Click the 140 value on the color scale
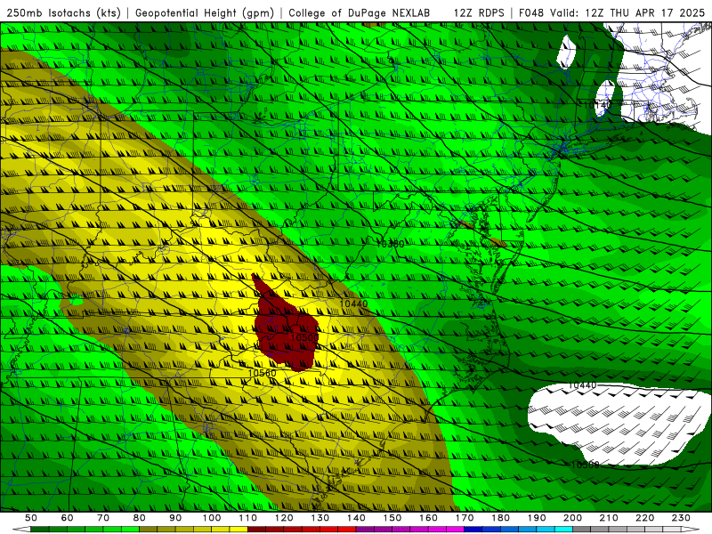712x534 pixels. [357, 518]
